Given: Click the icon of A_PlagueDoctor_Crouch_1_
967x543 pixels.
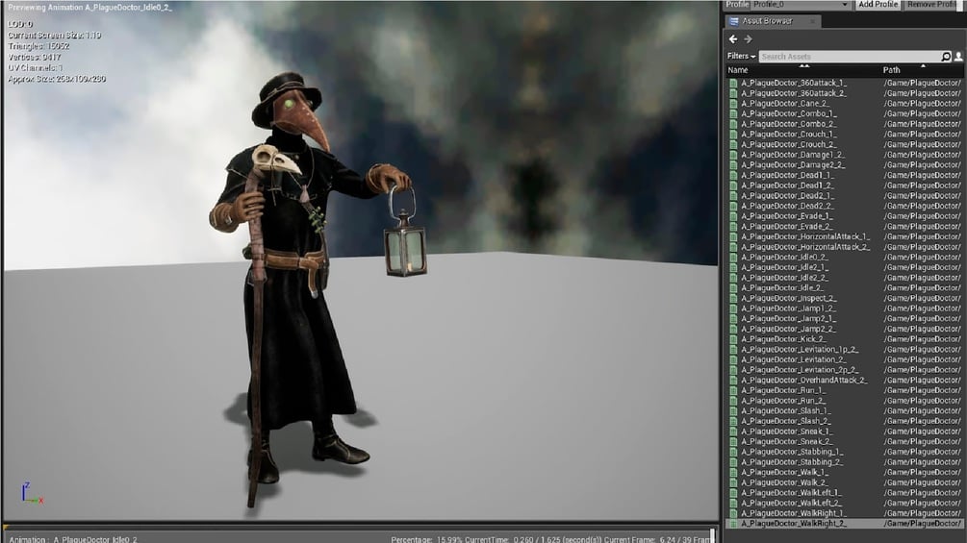Looking at the screenshot, I should coord(733,135).
